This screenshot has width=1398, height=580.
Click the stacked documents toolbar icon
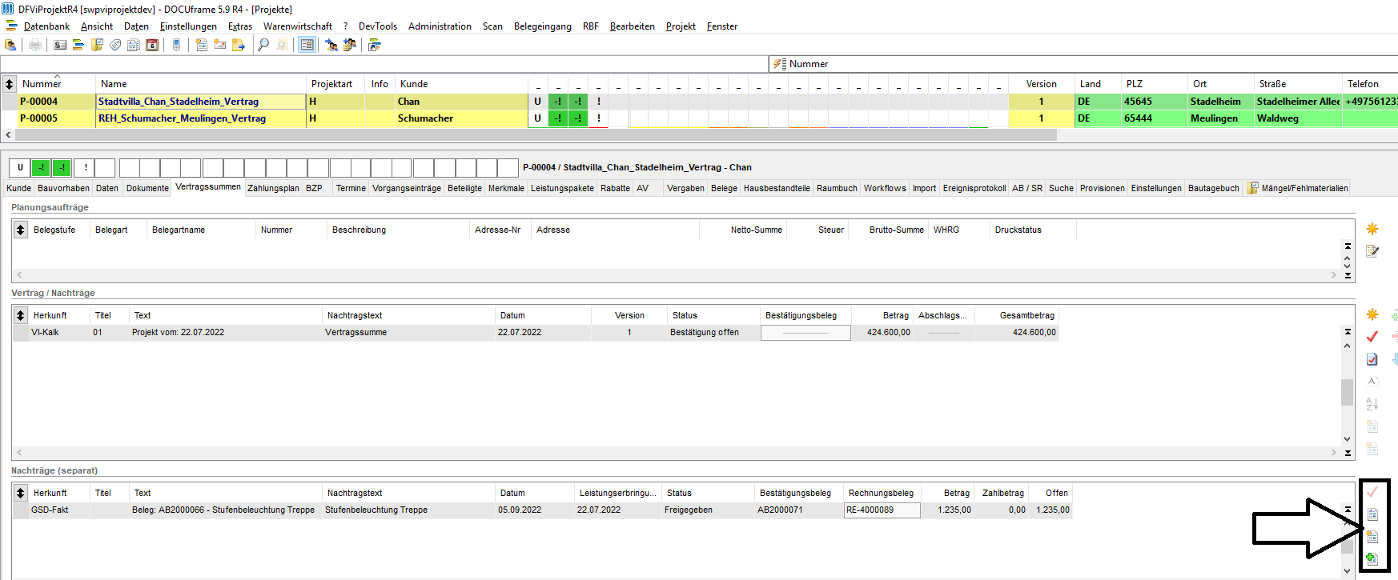tap(134, 46)
